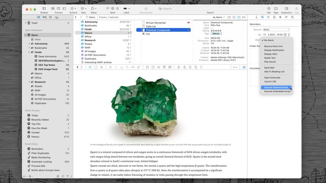Choose 'Execute External Script' from alarm menu
The width and height of the screenshot is (326, 183).
[x=276, y=87]
